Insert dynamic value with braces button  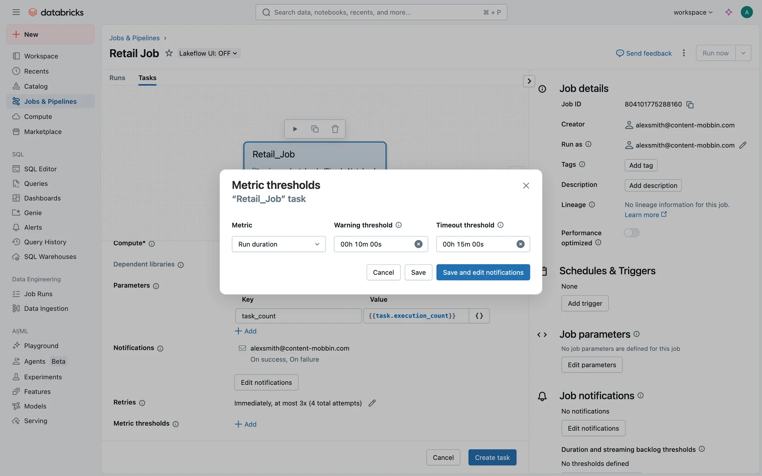479,316
